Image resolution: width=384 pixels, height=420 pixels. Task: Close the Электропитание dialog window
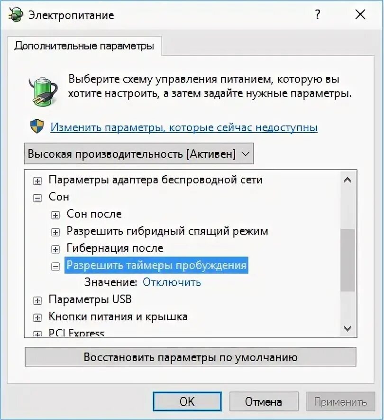(360, 15)
